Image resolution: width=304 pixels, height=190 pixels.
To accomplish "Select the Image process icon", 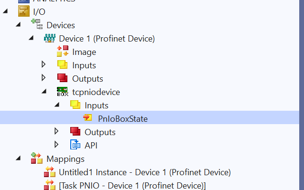I will pos(63,51).
